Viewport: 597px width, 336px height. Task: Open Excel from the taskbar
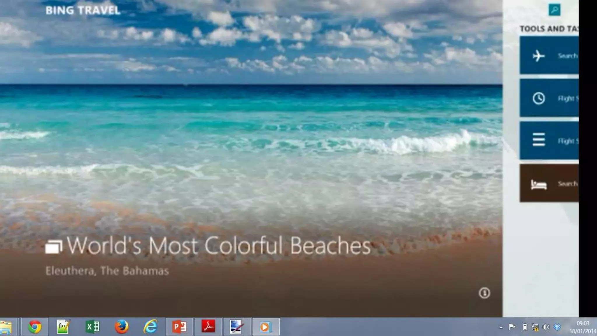93,327
